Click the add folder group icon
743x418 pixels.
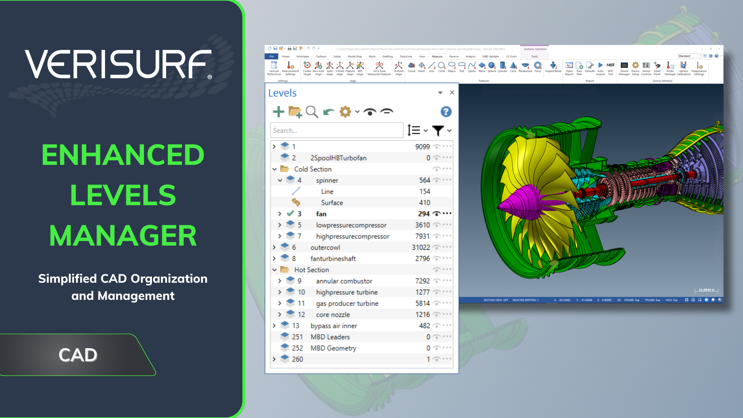click(x=295, y=112)
